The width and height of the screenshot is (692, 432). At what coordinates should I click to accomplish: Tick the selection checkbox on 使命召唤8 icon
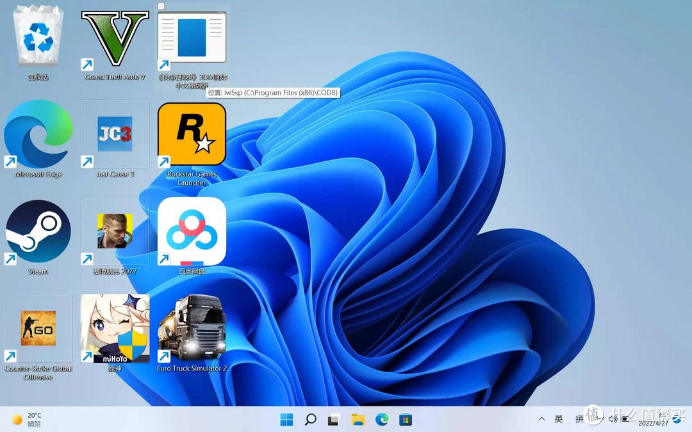161,6
